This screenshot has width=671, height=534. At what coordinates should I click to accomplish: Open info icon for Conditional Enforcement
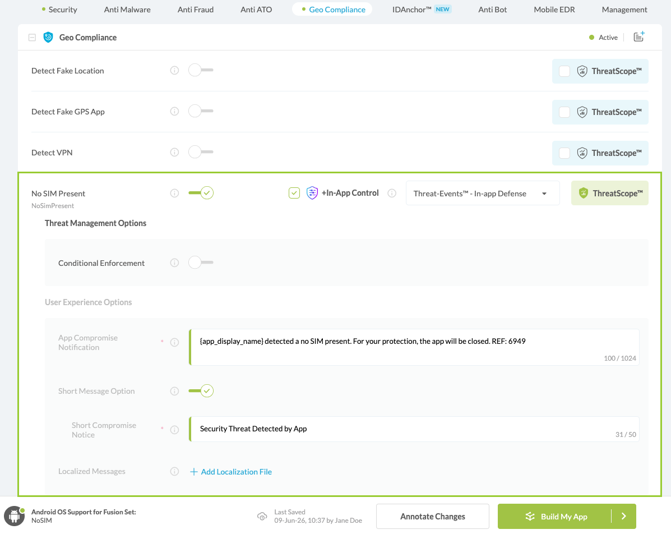tap(174, 263)
